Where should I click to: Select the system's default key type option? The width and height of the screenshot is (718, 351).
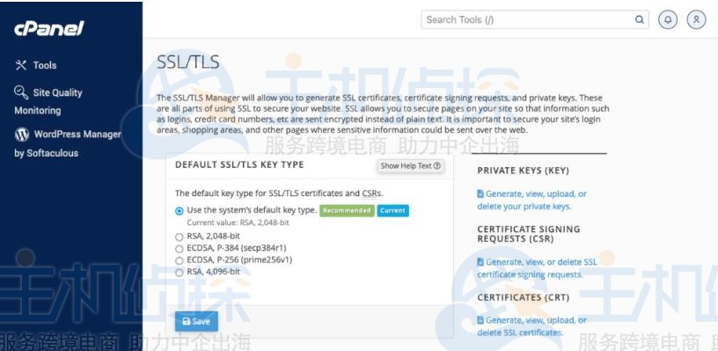pos(179,211)
